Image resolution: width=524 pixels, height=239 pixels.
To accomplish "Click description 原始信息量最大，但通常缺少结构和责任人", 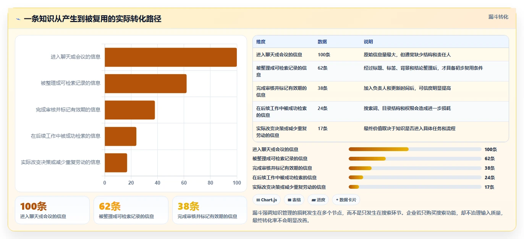I will (x=407, y=55).
